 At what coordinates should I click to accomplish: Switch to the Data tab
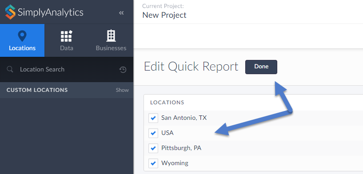pyautogui.click(x=67, y=40)
